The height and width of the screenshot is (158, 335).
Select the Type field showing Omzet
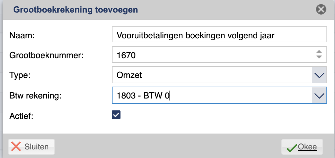212,75
